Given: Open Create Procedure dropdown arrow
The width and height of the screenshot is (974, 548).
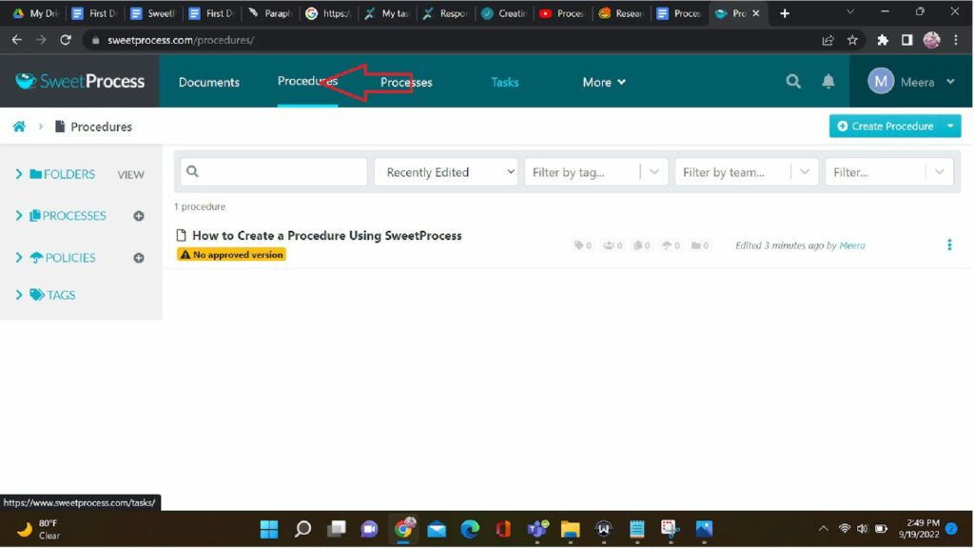Looking at the screenshot, I should pos(950,127).
